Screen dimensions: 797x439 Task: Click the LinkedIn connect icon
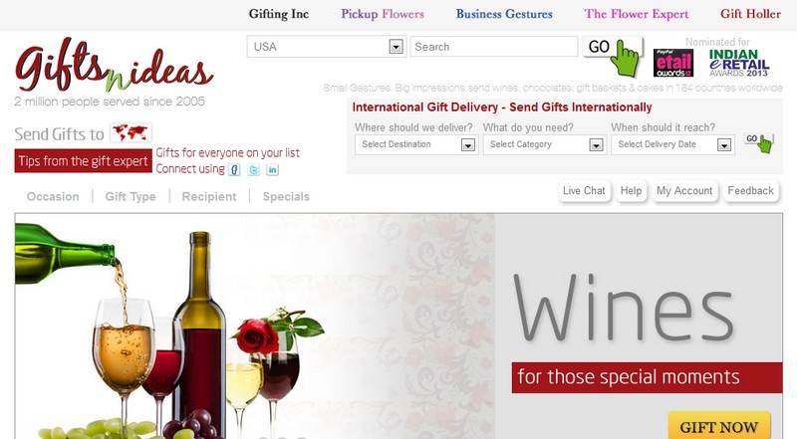[272, 169]
